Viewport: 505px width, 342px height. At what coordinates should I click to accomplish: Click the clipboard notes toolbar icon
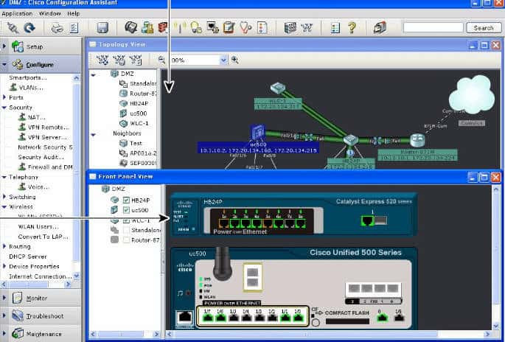point(229,28)
